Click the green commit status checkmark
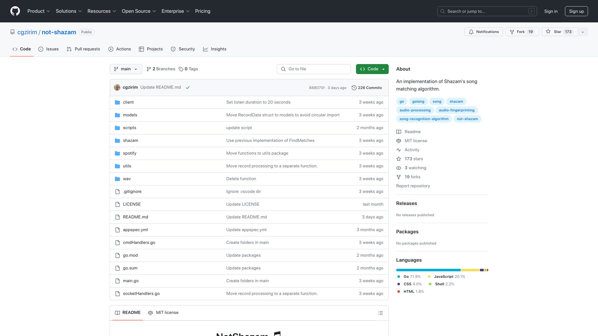Viewport: 598px width, 336px height. (x=188, y=88)
